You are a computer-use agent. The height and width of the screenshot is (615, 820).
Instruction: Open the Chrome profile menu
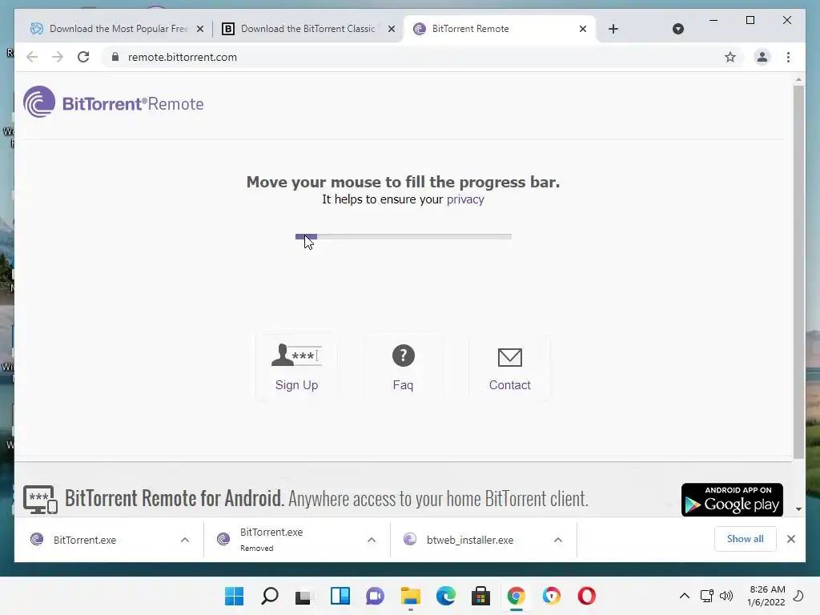click(762, 57)
